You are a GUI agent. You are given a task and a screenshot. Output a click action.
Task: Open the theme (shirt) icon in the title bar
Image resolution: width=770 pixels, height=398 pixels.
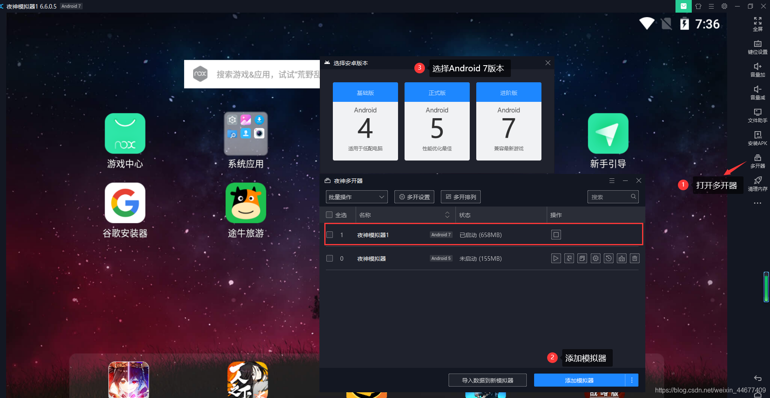pos(698,6)
